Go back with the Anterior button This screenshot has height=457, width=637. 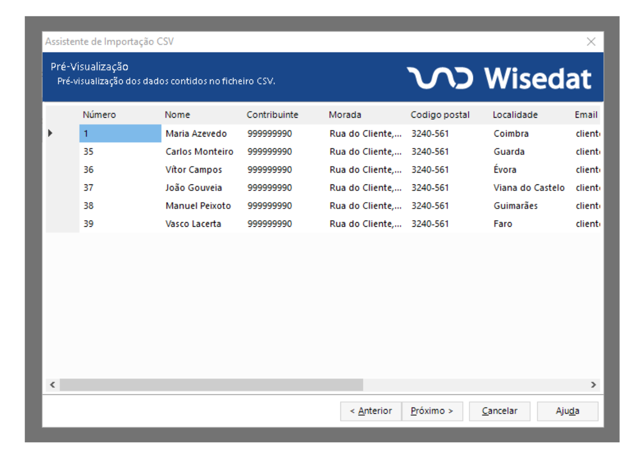371,411
